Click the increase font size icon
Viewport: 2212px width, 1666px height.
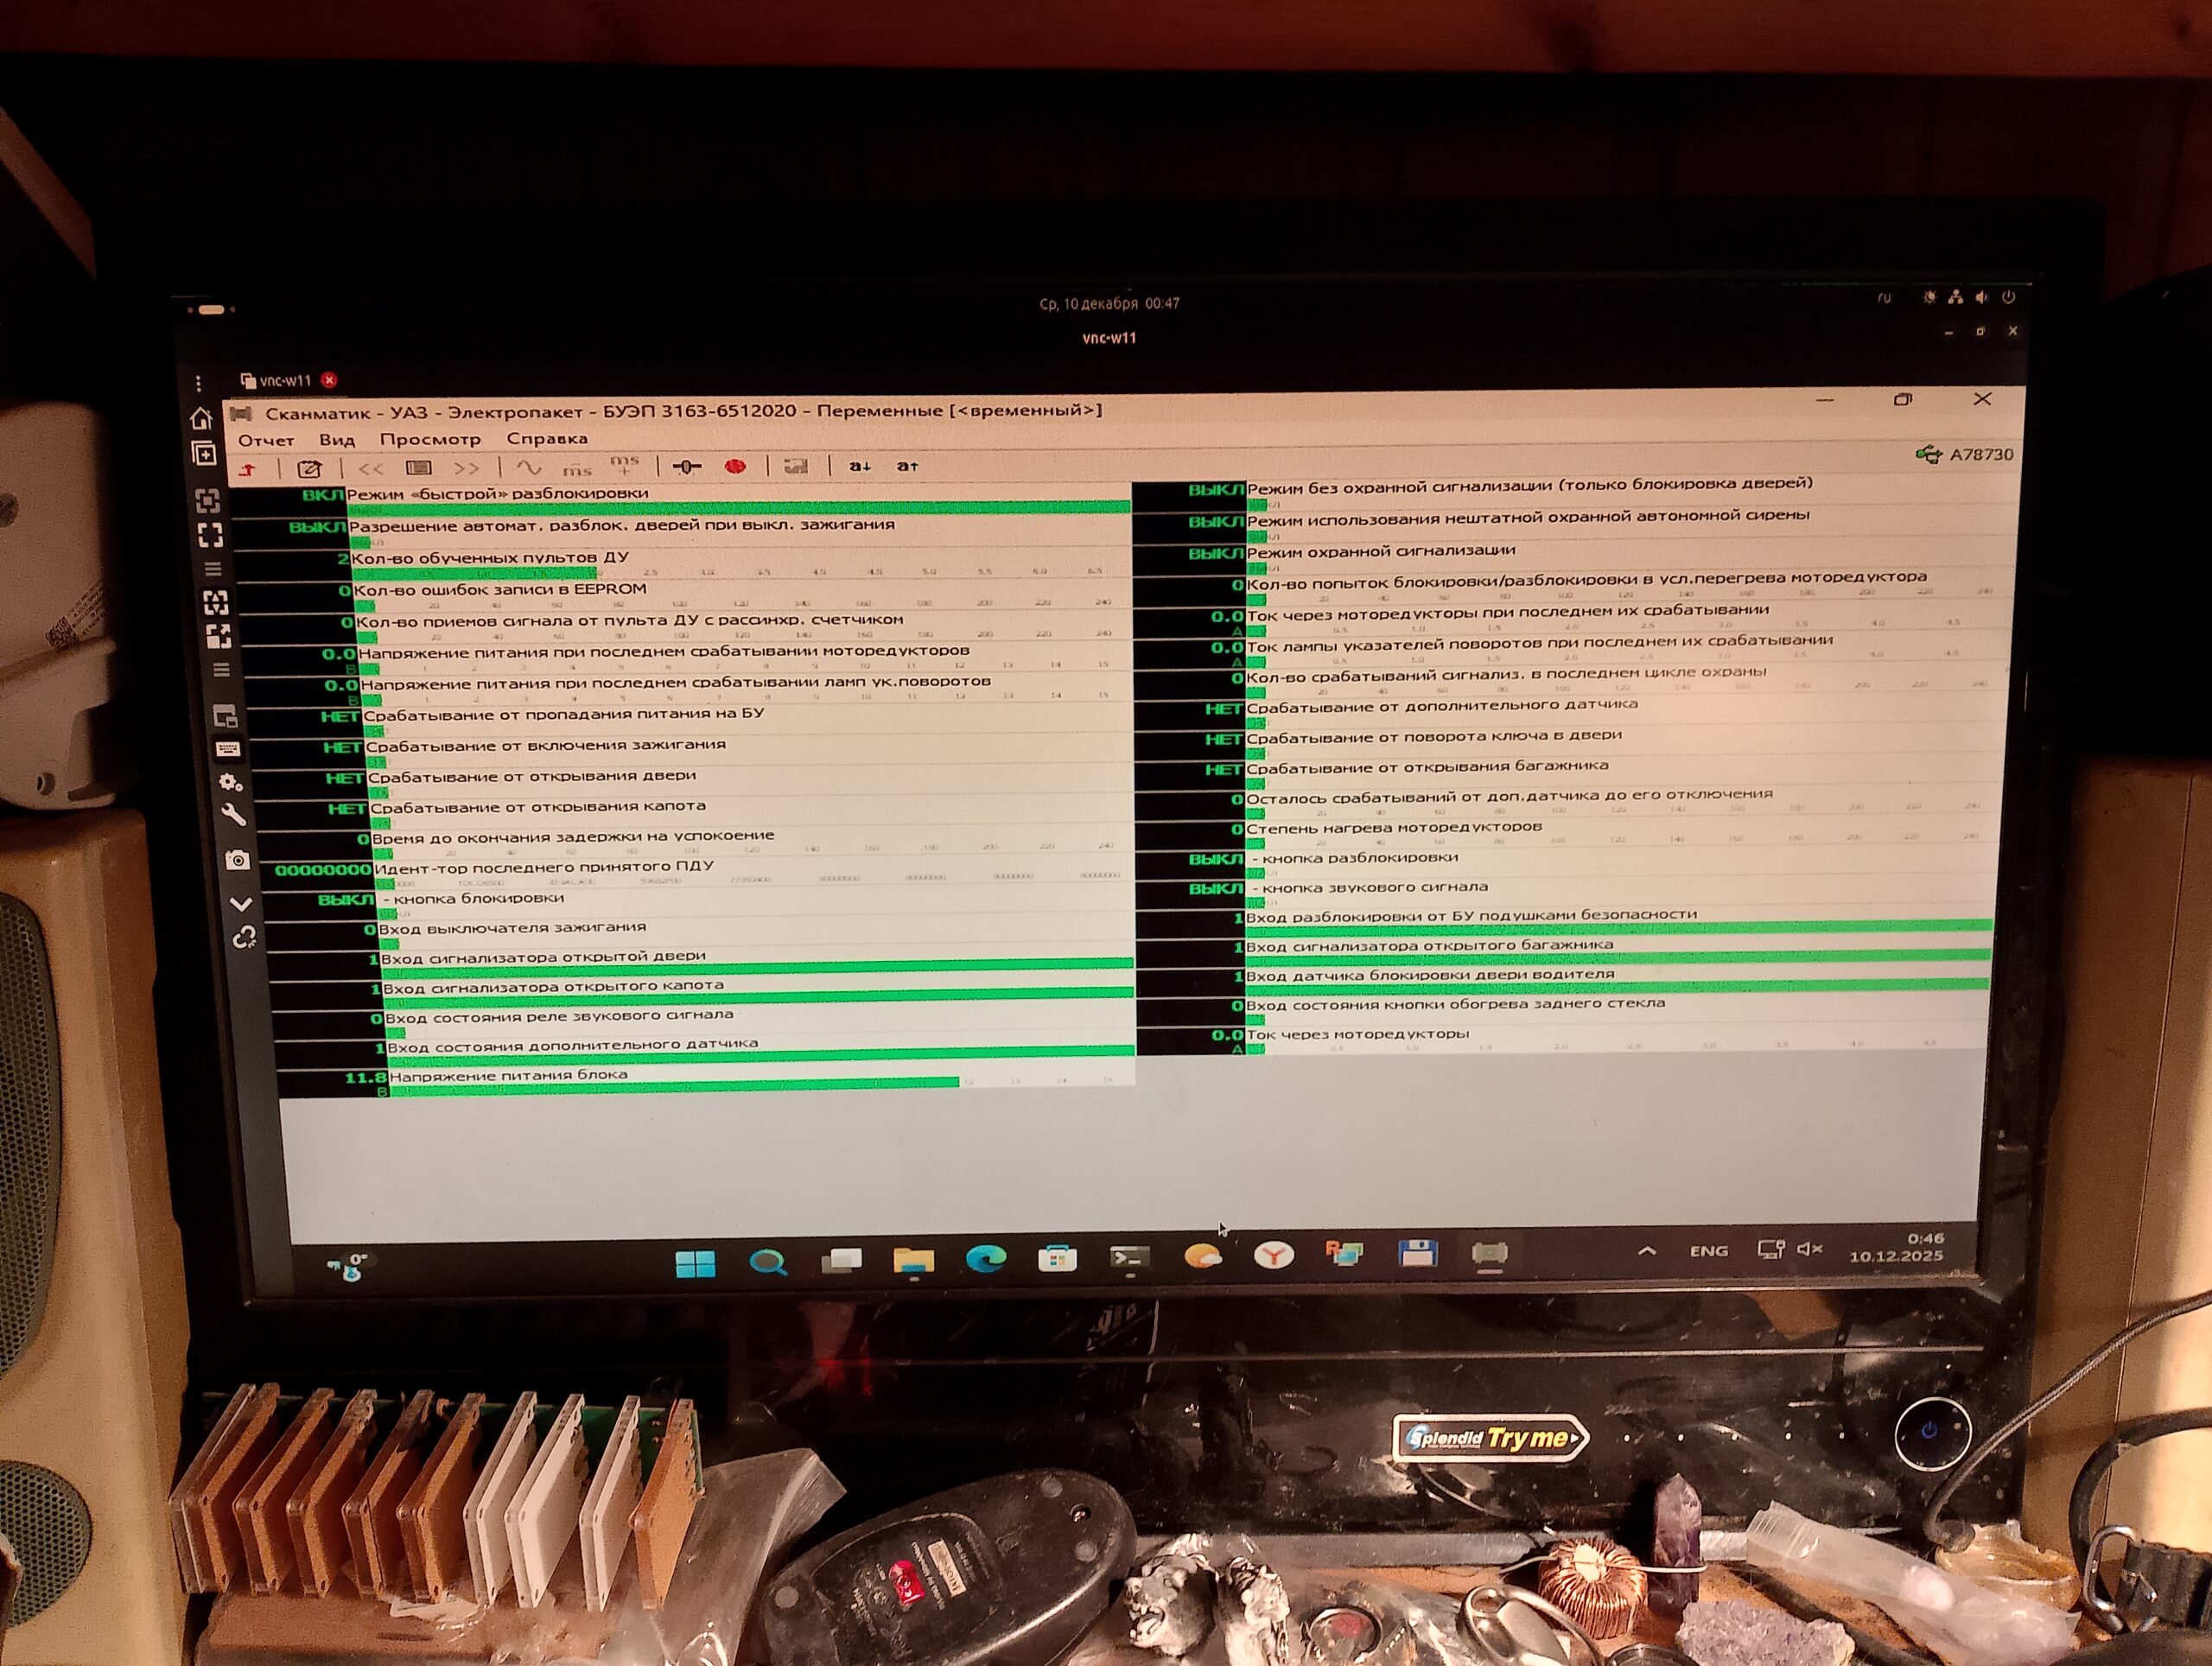(907, 466)
